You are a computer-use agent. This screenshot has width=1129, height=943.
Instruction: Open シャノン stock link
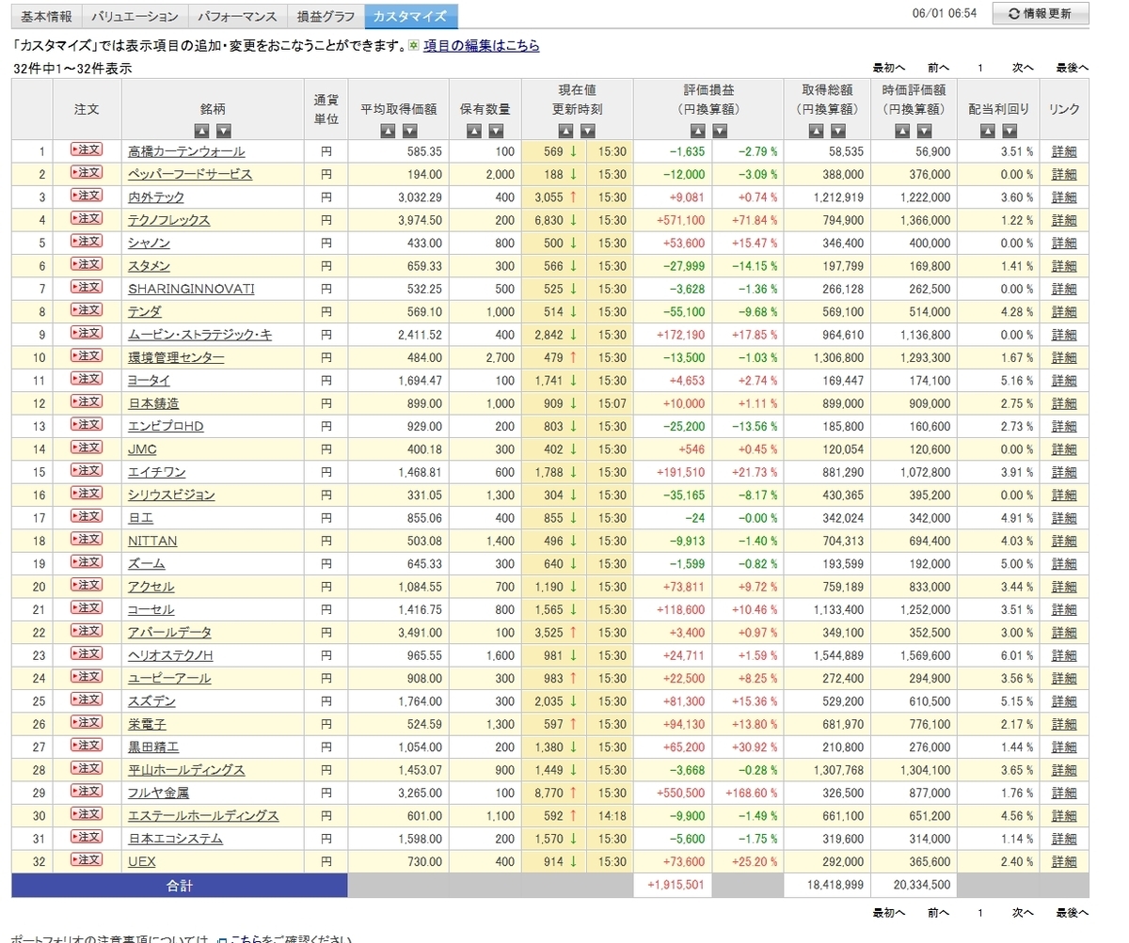point(149,243)
